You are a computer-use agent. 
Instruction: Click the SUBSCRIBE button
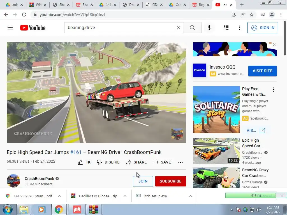click(x=171, y=181)
